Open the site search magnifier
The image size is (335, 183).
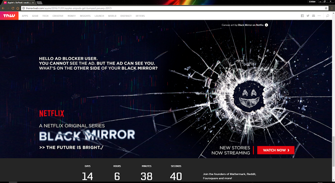point(328,16)
